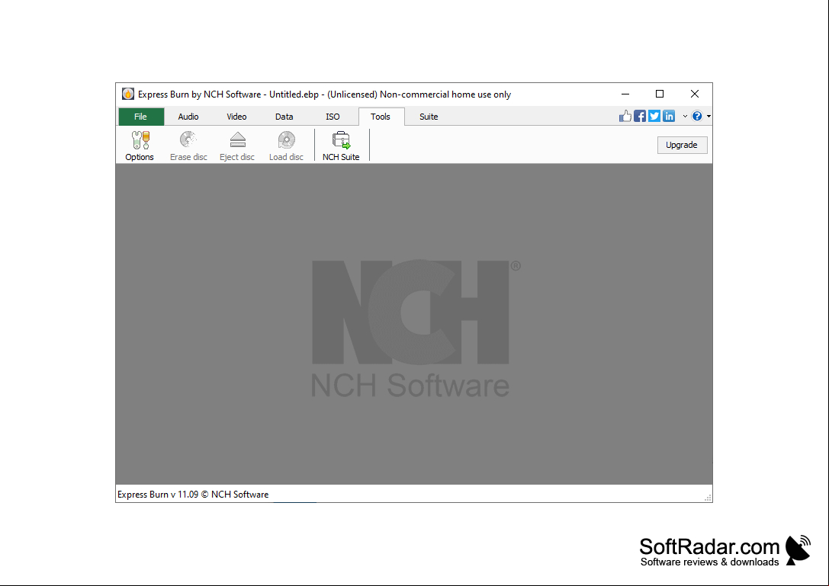Screen dimensions: 829x586
Task: Share on LinkedIn icon
Action: [x=669, y=117]
